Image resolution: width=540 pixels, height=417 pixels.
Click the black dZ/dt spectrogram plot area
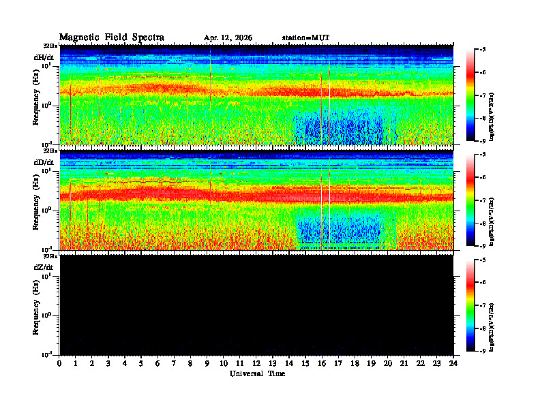click(256, 305)
